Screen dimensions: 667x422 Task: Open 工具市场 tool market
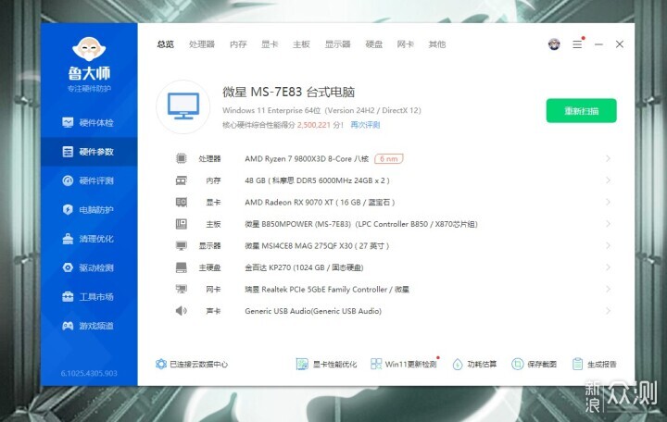tap(88, 297)
